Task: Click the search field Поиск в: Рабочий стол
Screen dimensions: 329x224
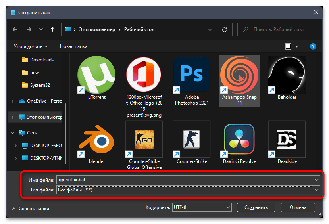Action: (x=277, y=29)
